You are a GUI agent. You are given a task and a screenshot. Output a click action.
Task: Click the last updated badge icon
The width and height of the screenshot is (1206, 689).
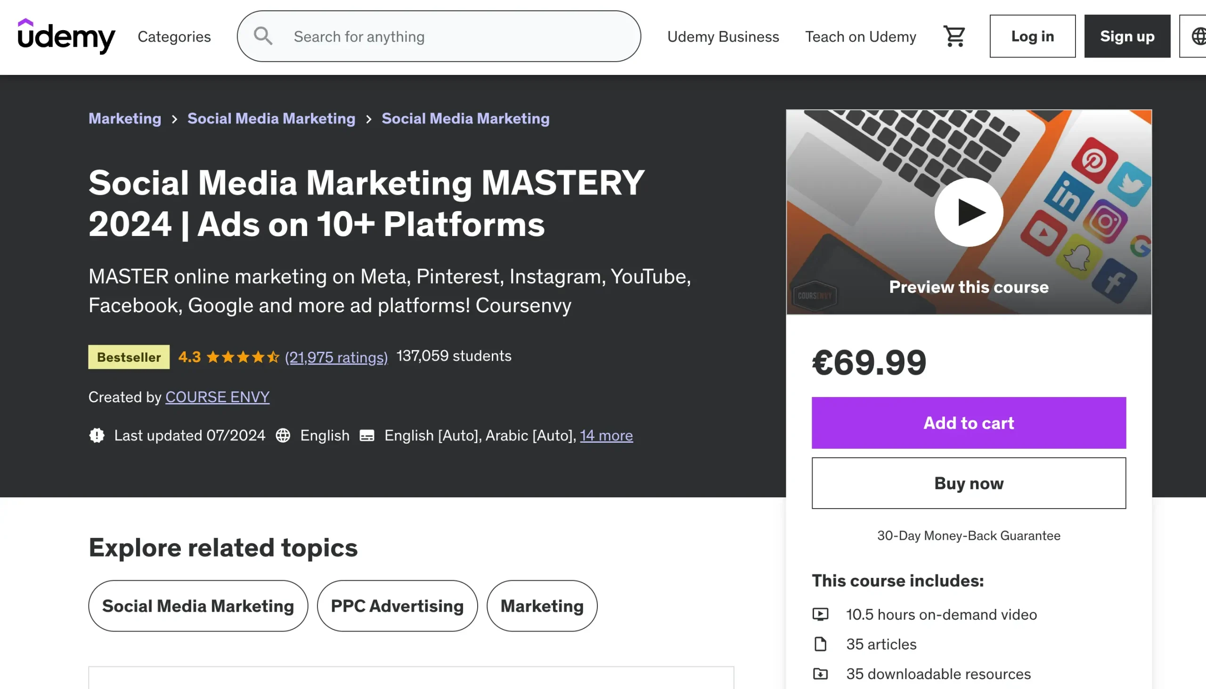[97, 435]
